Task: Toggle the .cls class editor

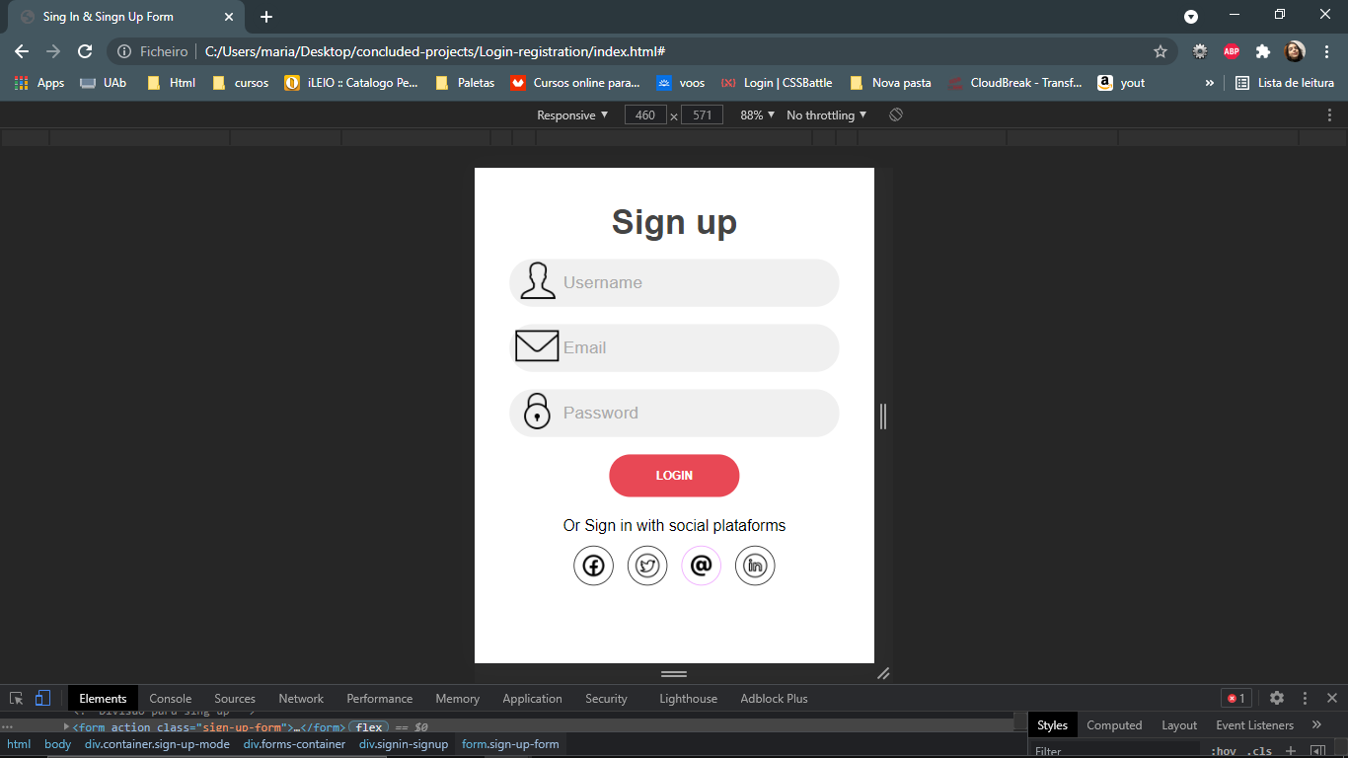Action: click(x=1260, y=750)
